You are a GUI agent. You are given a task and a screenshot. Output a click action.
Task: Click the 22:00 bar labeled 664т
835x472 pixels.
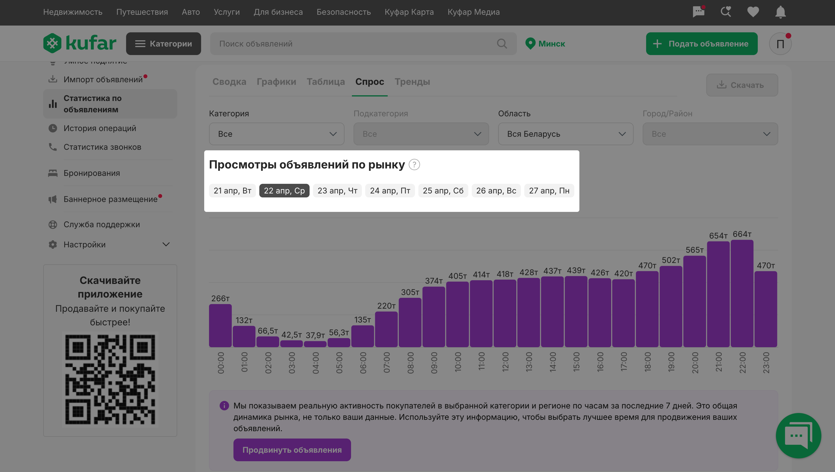pos(742,293)
